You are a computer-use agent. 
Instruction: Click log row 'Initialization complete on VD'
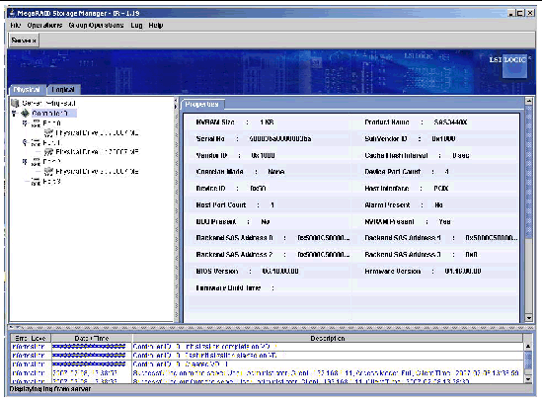tap(267, 347)
